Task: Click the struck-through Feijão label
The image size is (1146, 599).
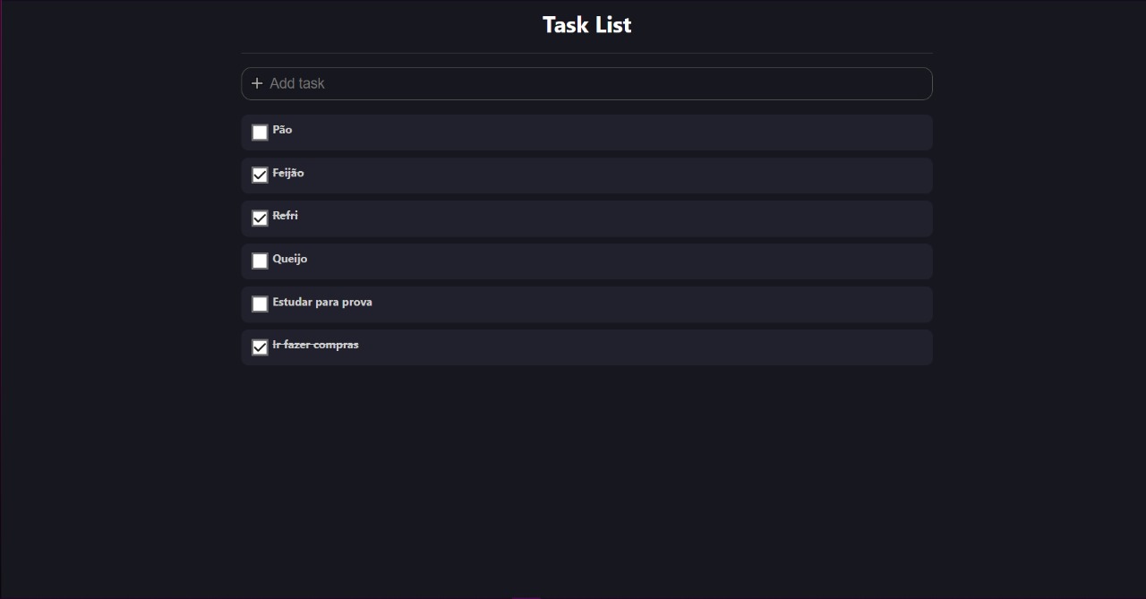Action: [288, 173]
